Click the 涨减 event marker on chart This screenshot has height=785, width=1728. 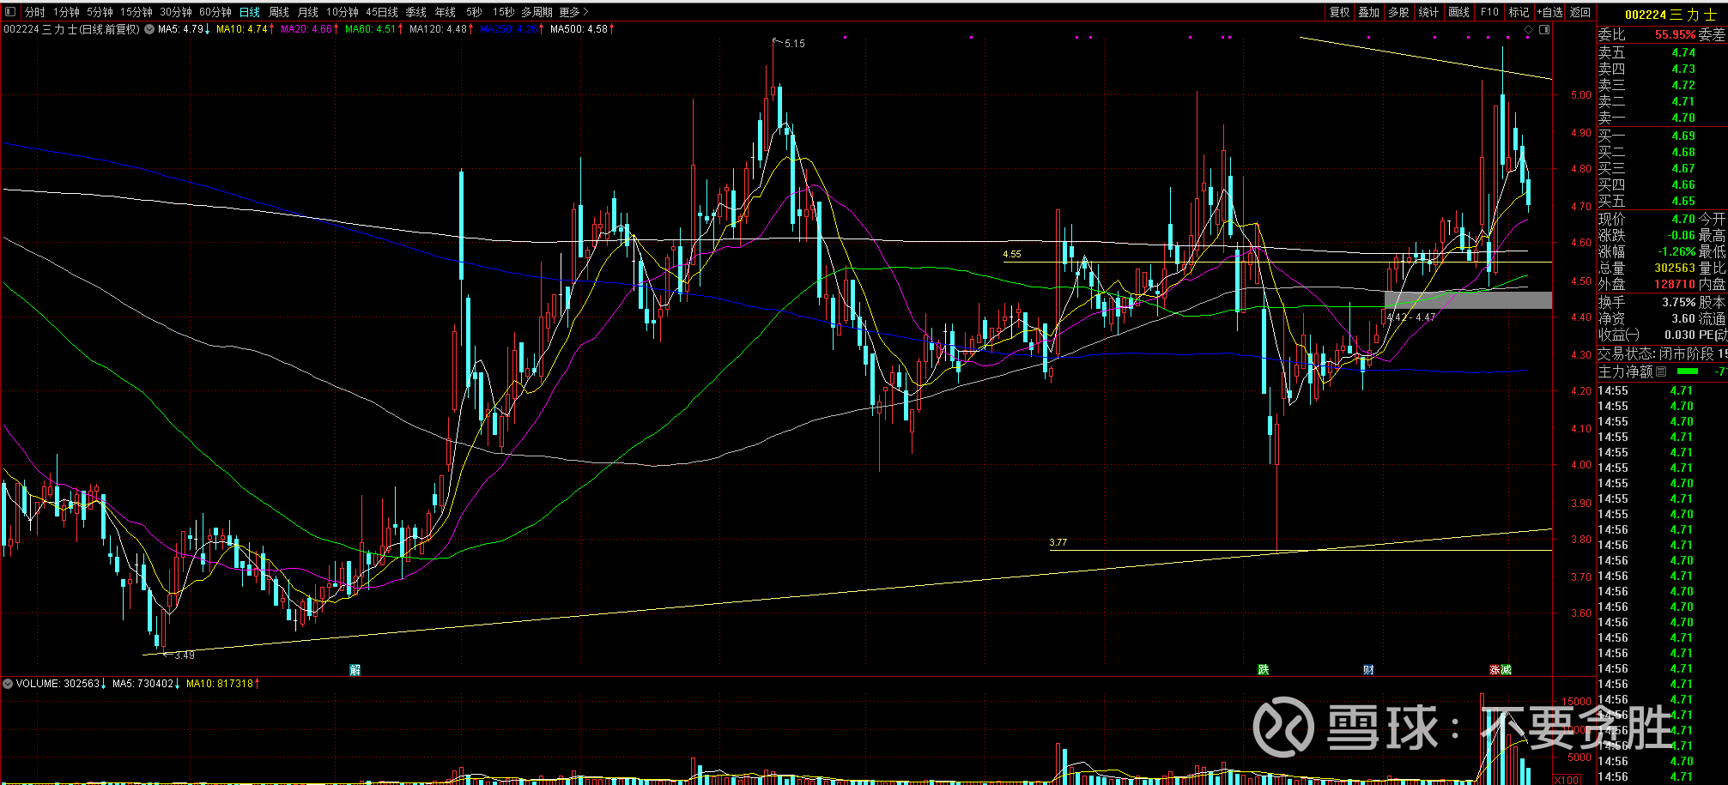1501,670
